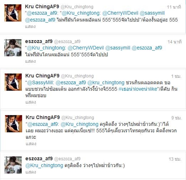
Task: Expand the first tweet via แสดง
Action: pos(30,27)
